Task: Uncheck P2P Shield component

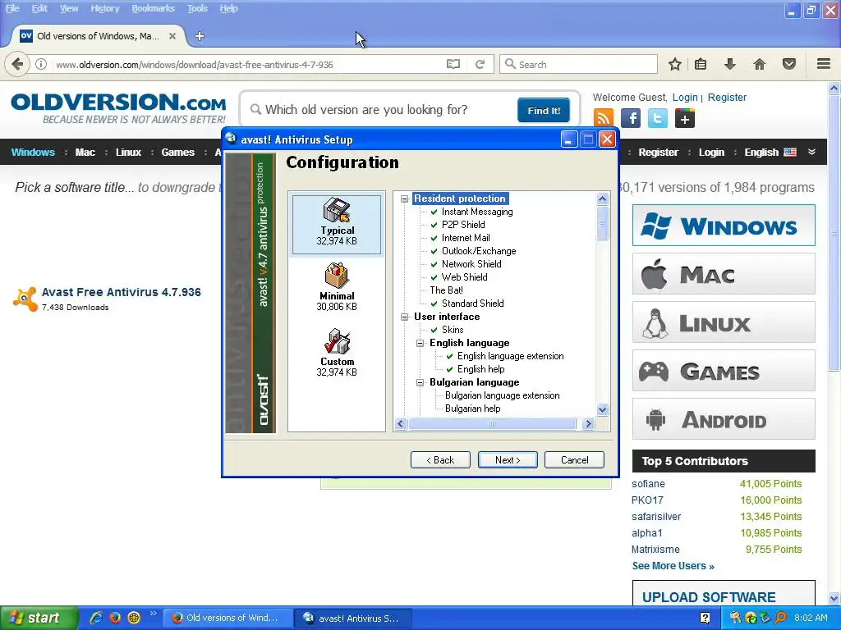Action: click(x=434, y=225)
